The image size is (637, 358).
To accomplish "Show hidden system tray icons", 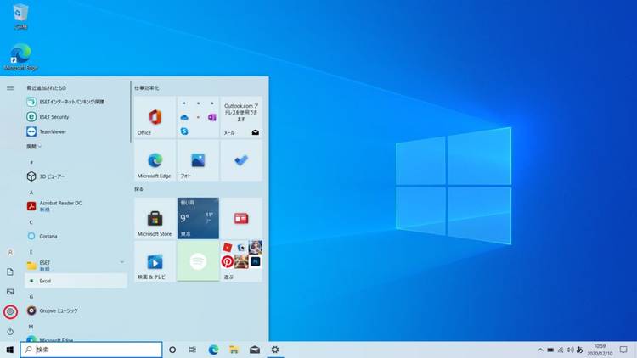I will click(x=539, y=350).
